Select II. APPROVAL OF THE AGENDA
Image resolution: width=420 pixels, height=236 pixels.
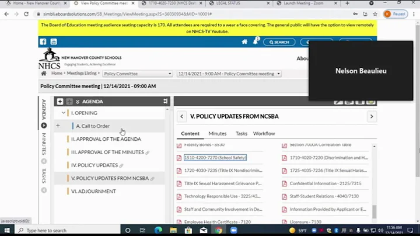point(106,139)
